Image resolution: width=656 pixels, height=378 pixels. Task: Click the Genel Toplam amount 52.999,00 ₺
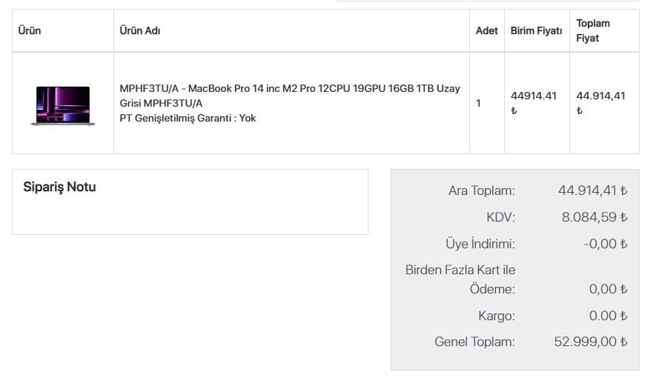[591, 342]
